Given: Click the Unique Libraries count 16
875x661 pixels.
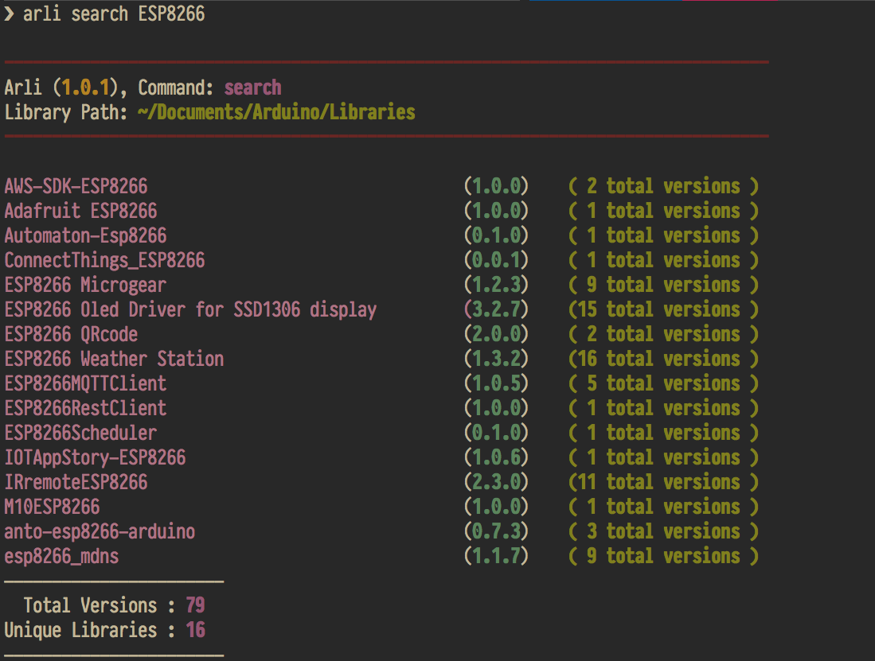Looking at the screenshot, I should 195,630.
